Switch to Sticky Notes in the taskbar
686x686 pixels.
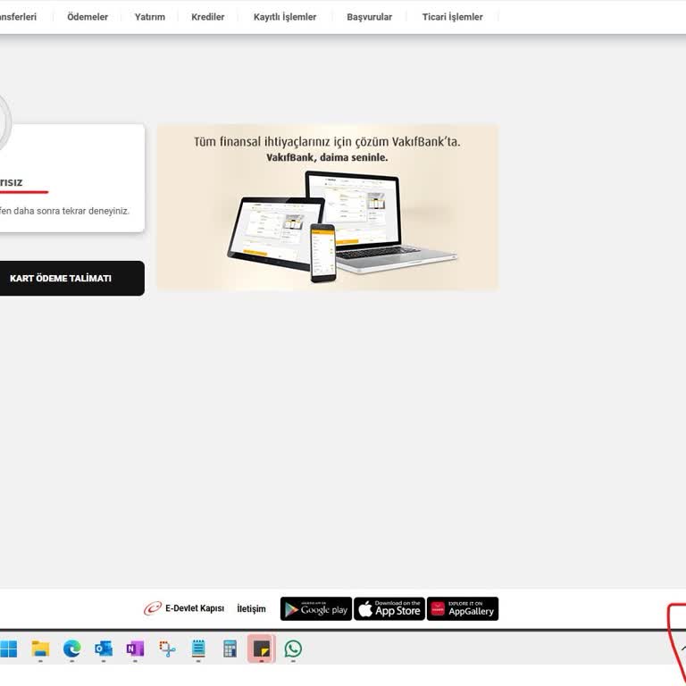(262, 648)
